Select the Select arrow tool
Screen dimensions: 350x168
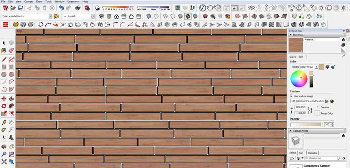pos(4,43)
